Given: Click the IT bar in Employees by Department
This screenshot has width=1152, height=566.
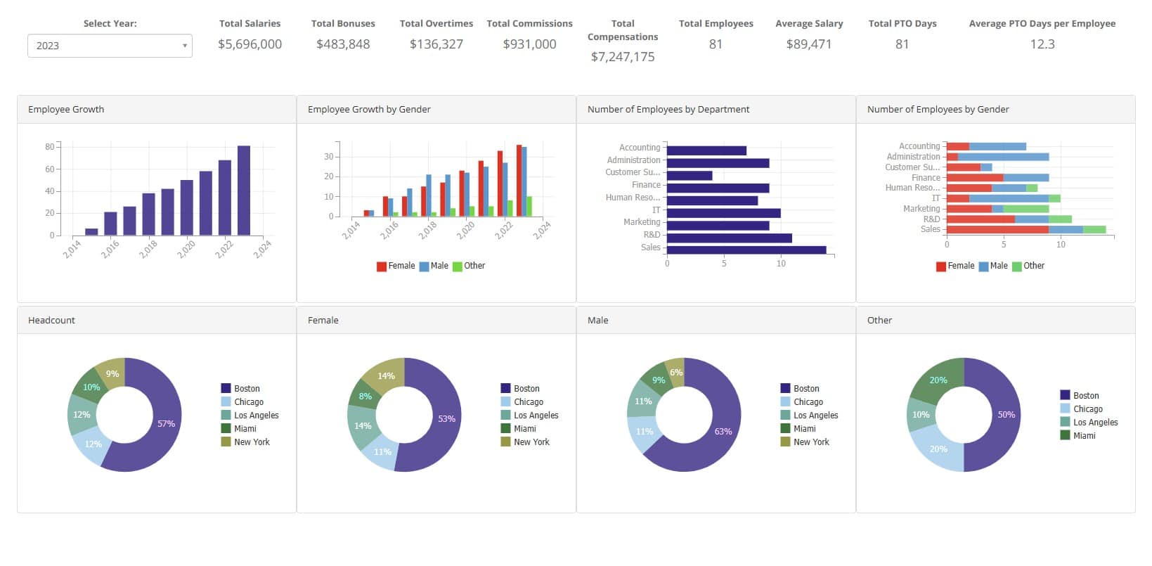Looking at the screenshot, I should point(724,212).
